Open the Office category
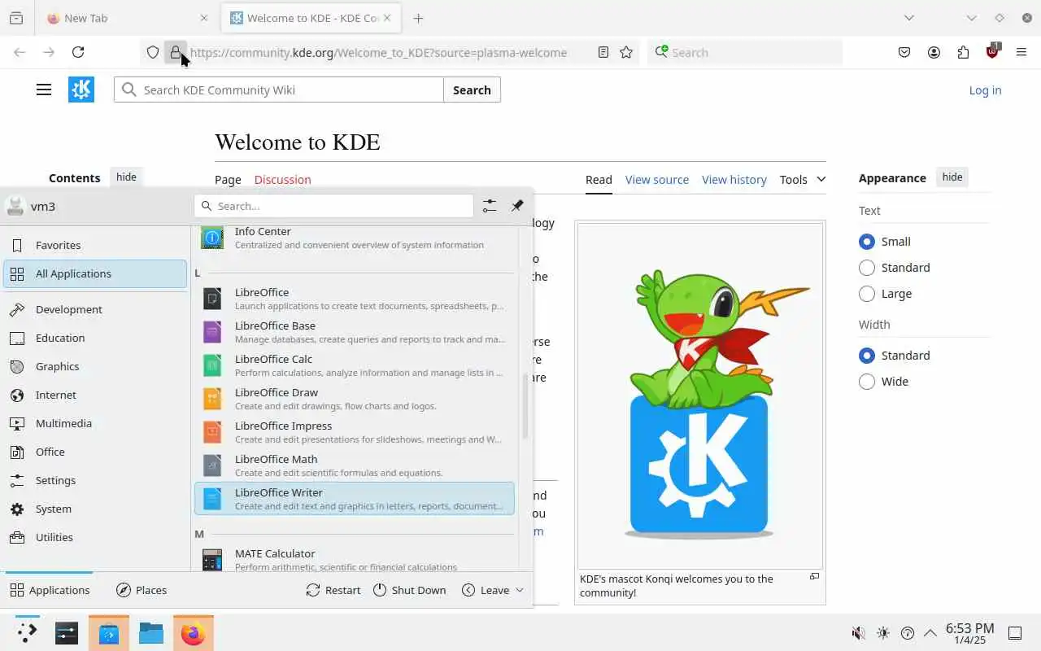 point(95,452)
